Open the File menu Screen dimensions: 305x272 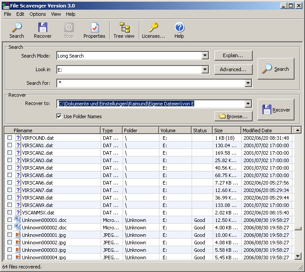(7, 14)
